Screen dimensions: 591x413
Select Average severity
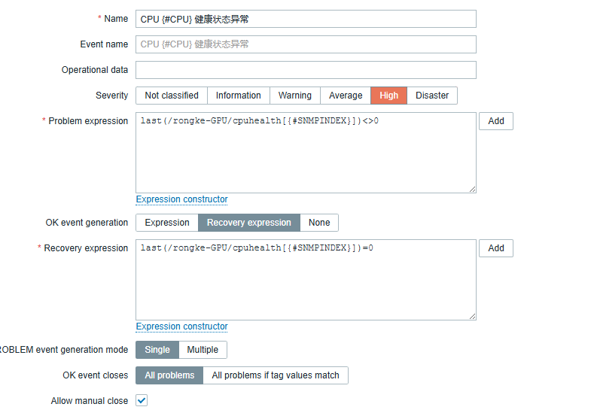tap(346, 96)
